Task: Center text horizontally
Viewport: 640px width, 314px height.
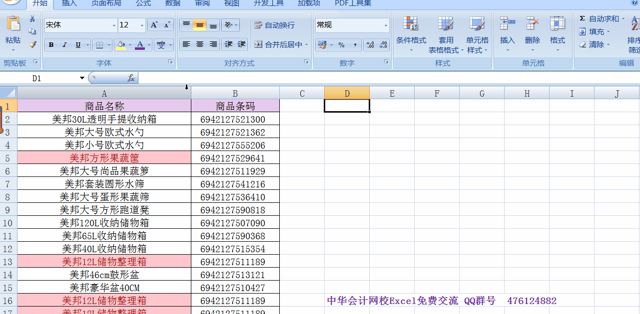Action: (199, 44)
